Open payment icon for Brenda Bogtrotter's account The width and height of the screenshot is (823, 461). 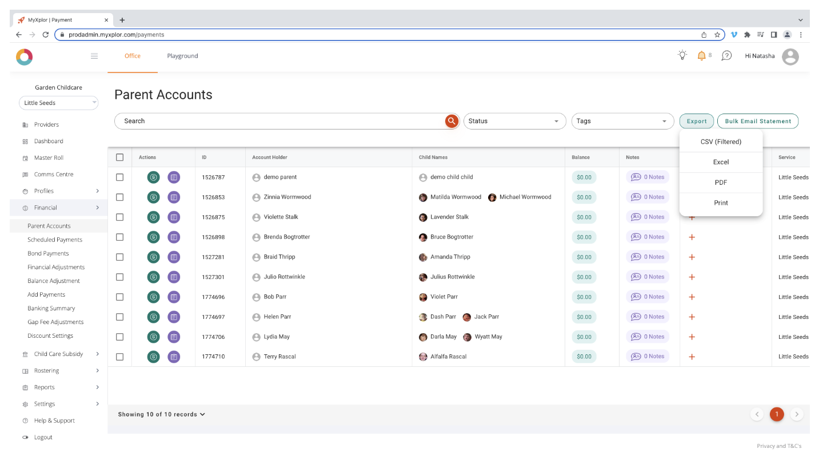pos(153,237)
